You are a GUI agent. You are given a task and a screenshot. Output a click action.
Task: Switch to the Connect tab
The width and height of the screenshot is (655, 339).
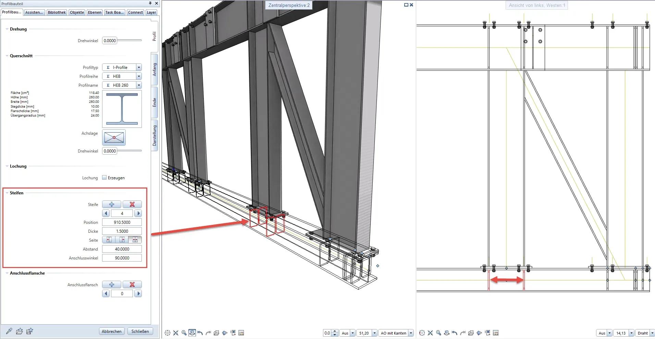coord(135,12)
